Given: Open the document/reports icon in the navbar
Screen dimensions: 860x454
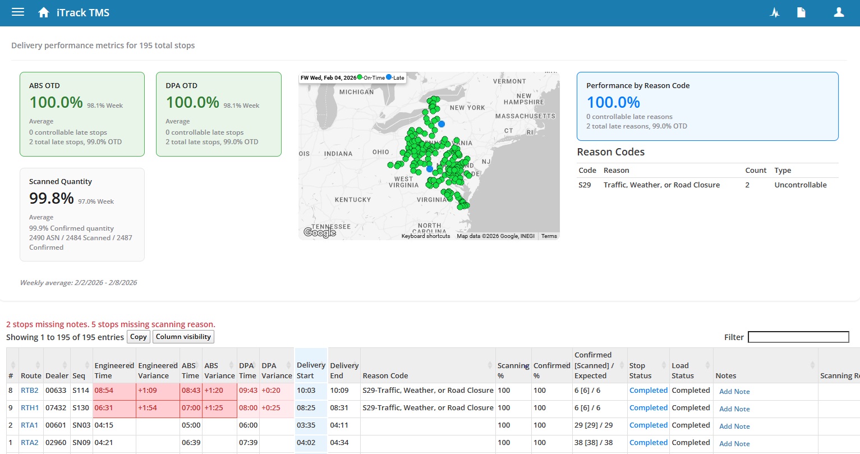Looking at the screenshot, I should (x=801, y=12).
